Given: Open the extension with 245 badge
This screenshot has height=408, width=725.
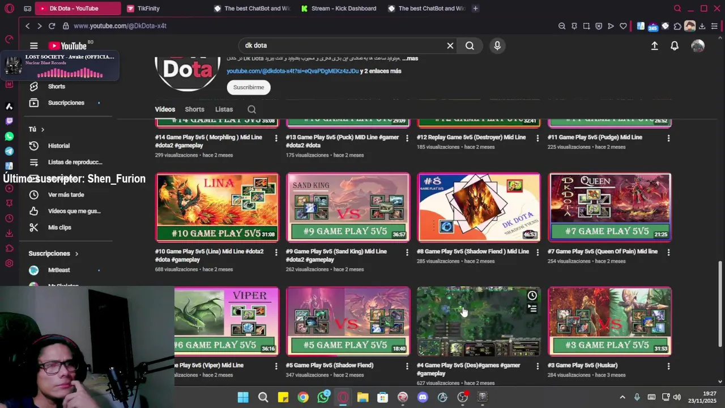Looking at the screenshot, I should [652, 26].
